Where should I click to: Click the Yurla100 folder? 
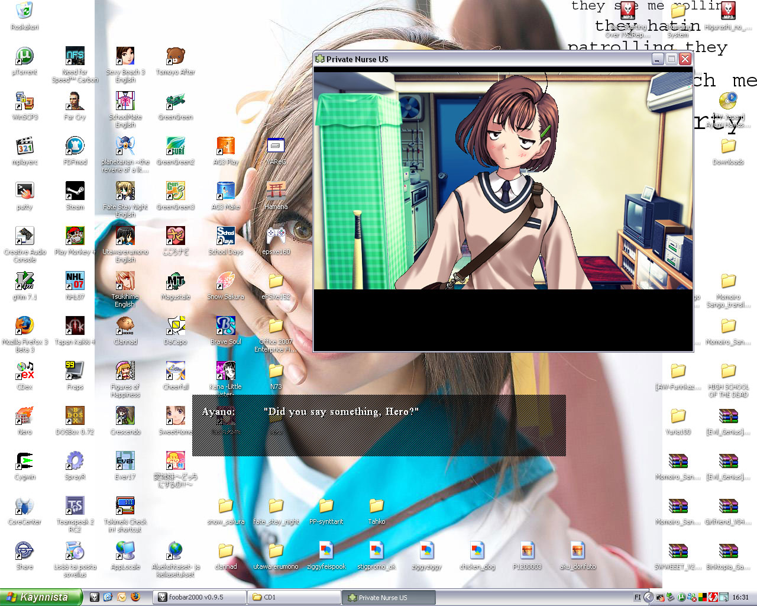[678, 416]
